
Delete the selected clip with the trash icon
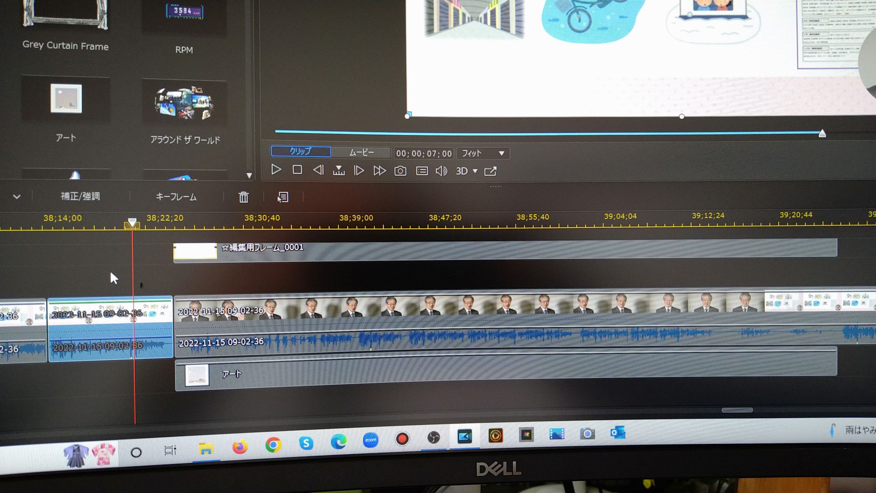[x=243, y=197]
